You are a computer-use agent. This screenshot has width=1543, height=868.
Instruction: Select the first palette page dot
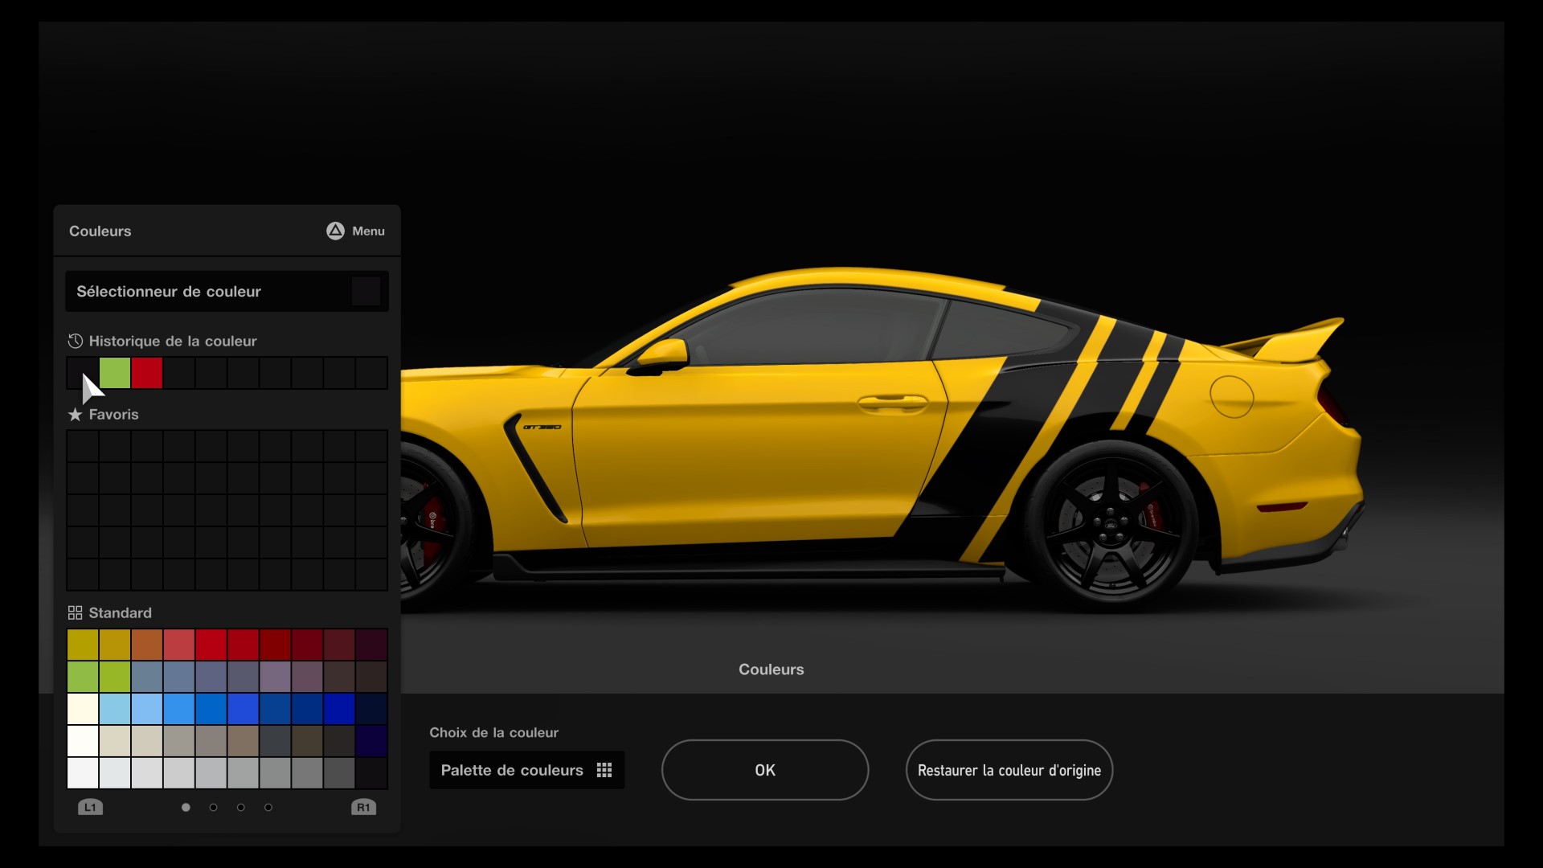click(x=186, y=807)
